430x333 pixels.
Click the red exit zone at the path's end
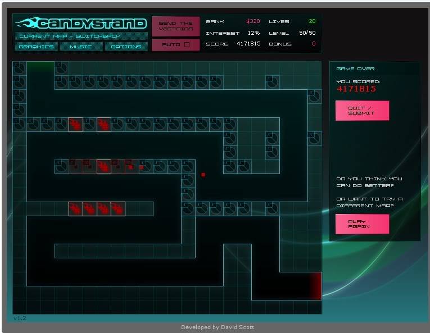pos(316,286)
